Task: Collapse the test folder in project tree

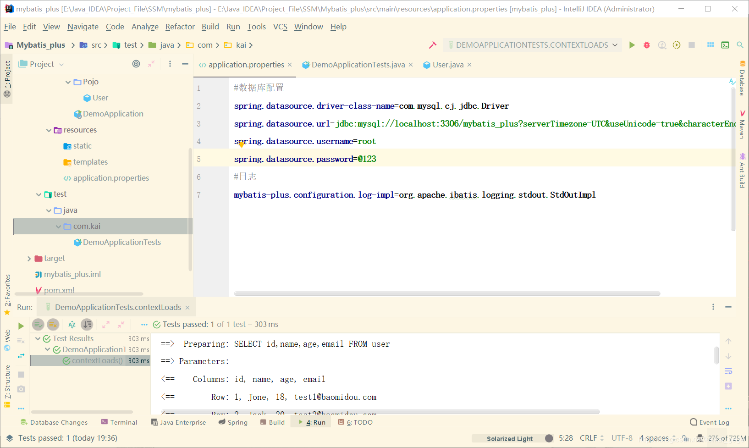Action: click(39, 194)
